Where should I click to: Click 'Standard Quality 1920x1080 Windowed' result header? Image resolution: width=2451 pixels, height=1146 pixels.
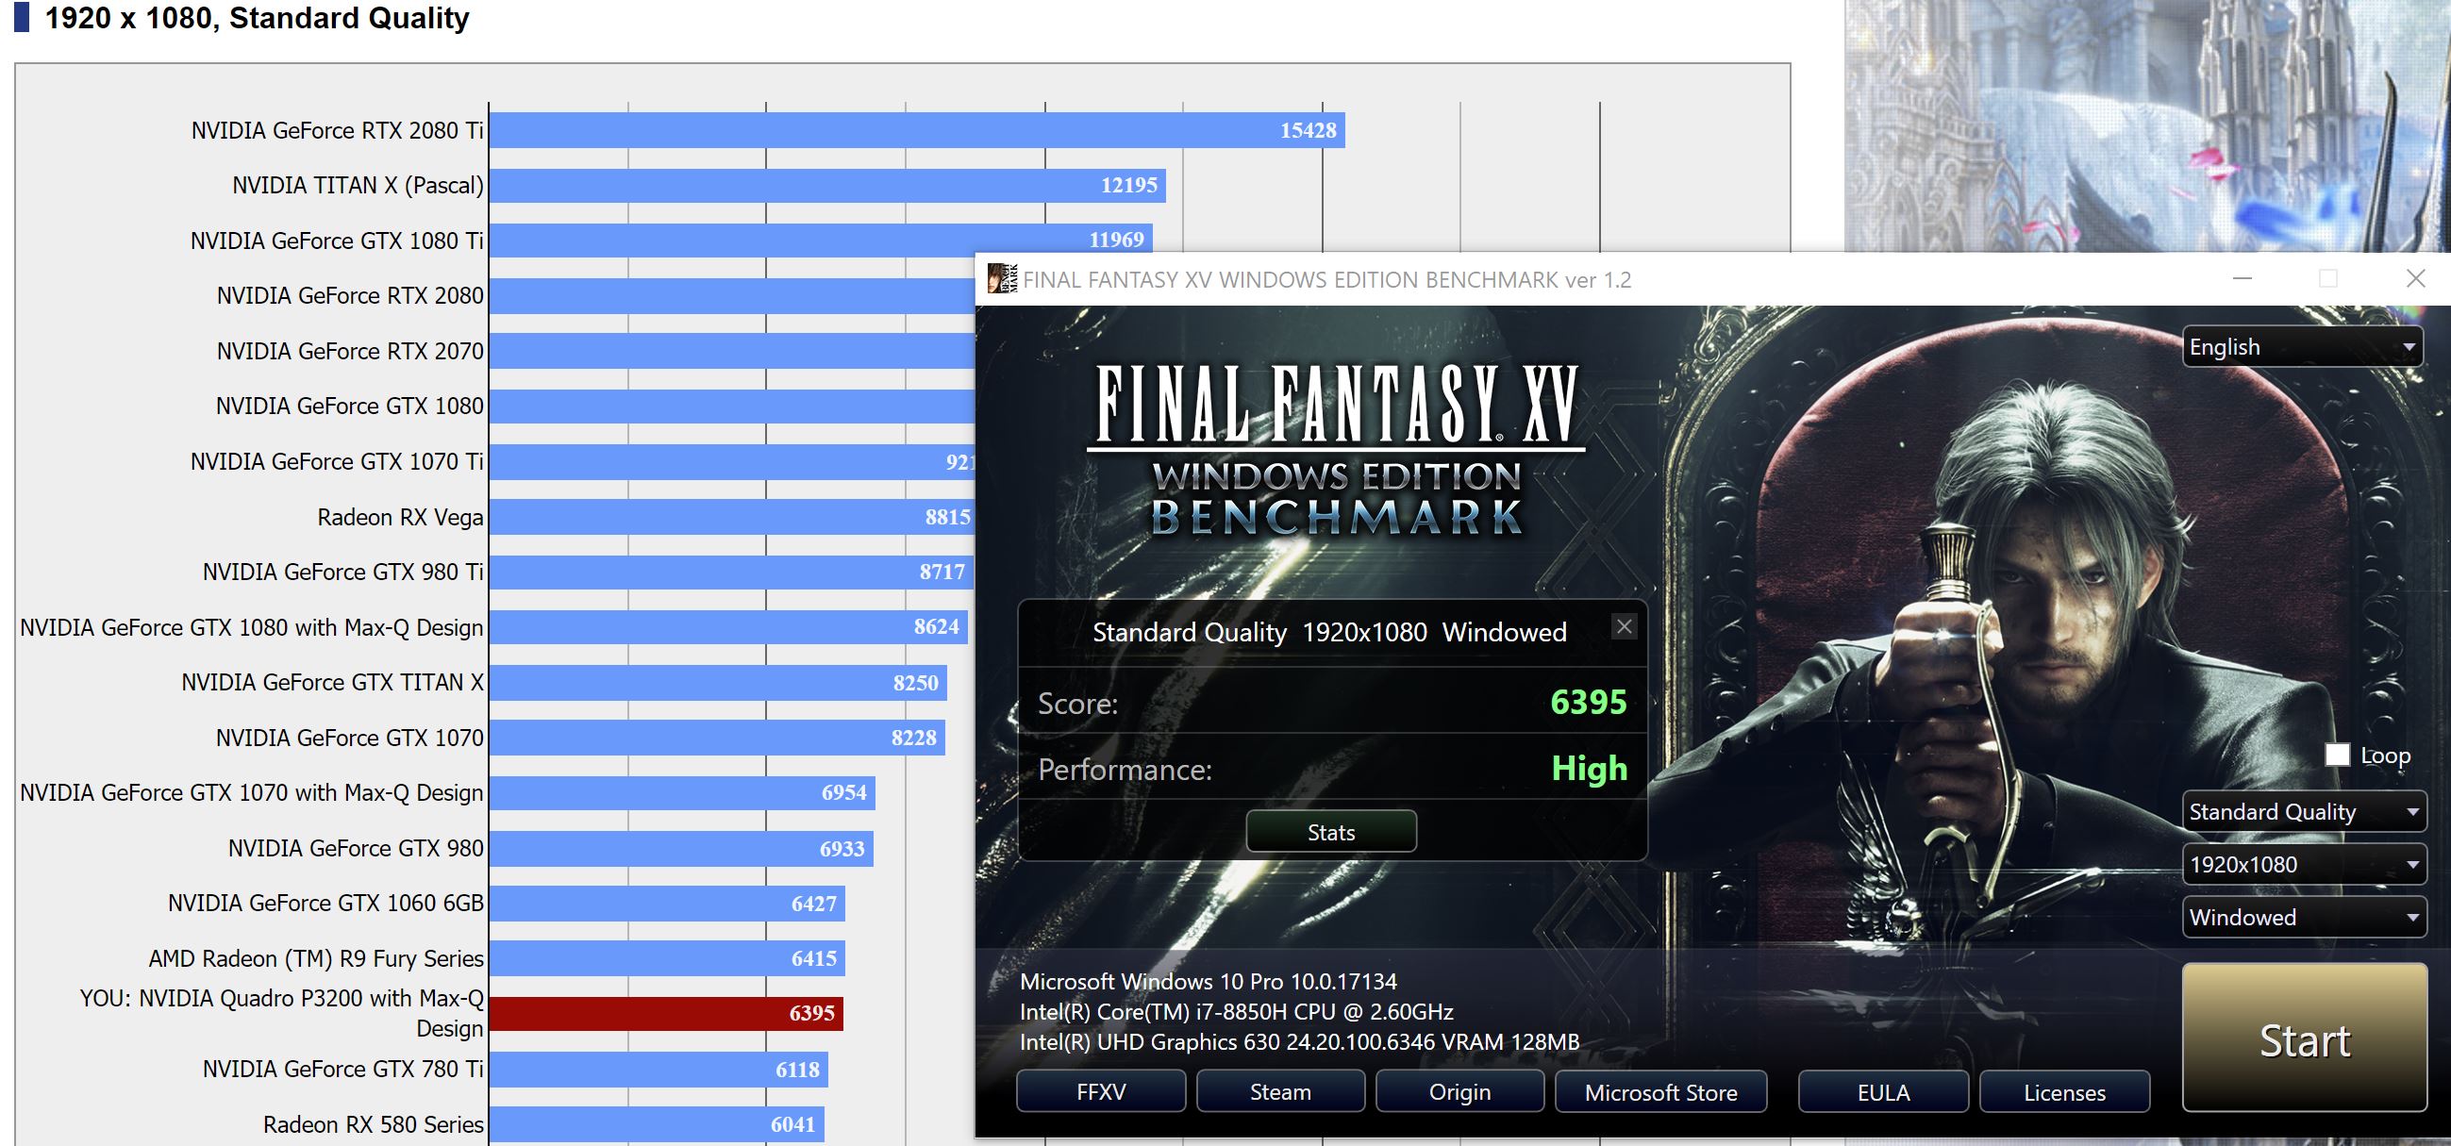1329,633
